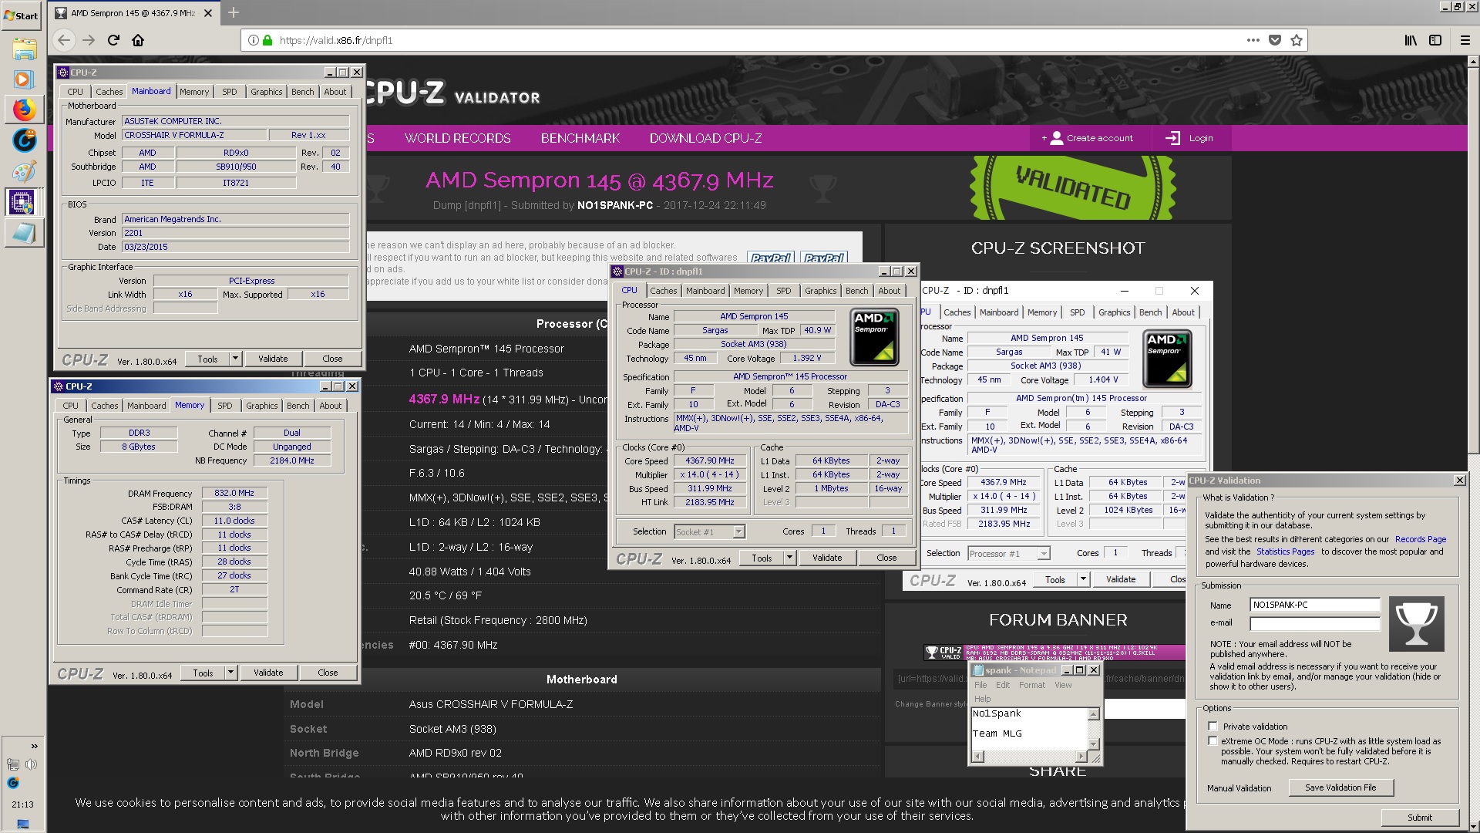The image size is (1480, 833).
Task: Click Close in Memory CPU-Z window
Action: (328, 673)
